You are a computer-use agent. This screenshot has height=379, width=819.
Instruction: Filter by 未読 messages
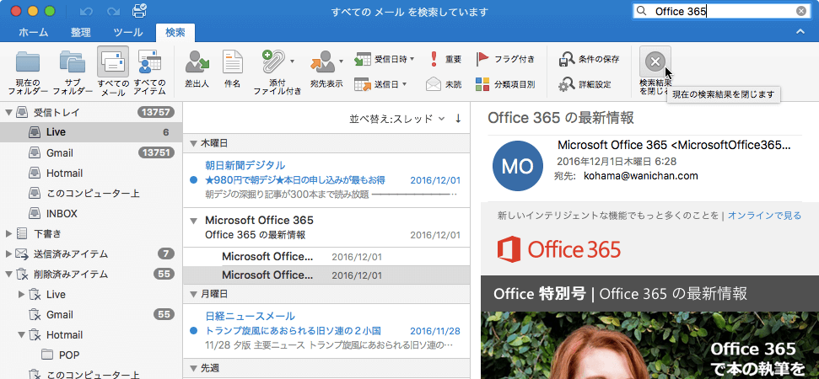tap(444, 84)
